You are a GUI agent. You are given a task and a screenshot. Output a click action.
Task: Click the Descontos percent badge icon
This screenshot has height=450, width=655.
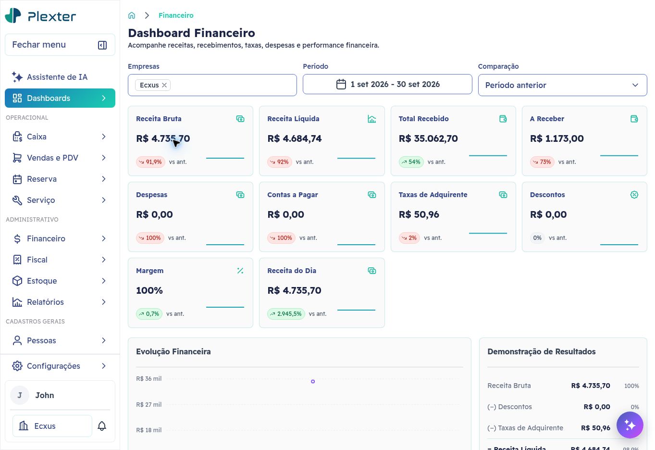(634, 195)
